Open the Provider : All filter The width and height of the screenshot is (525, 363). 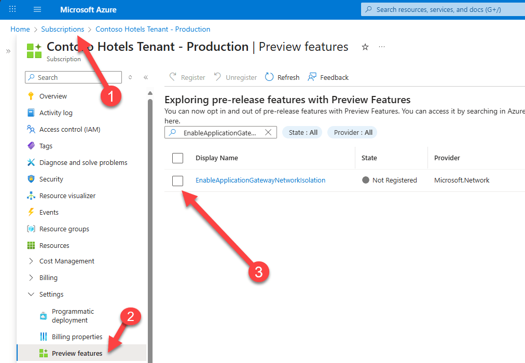coord(353,132)
